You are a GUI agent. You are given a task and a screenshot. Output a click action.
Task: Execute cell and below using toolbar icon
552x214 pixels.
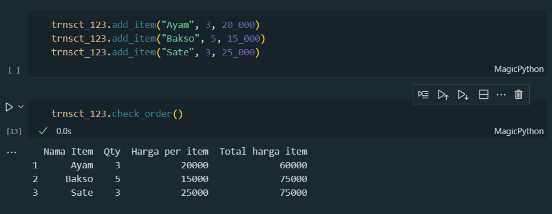463,94
